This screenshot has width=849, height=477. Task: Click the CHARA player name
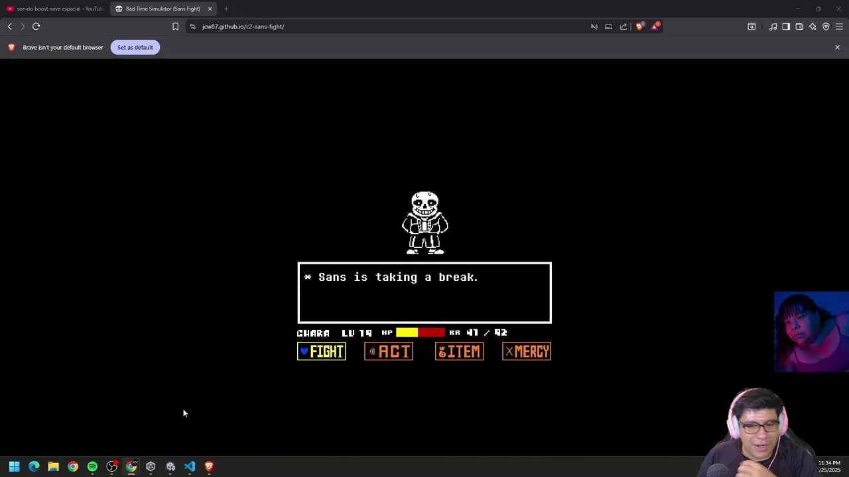313,333
